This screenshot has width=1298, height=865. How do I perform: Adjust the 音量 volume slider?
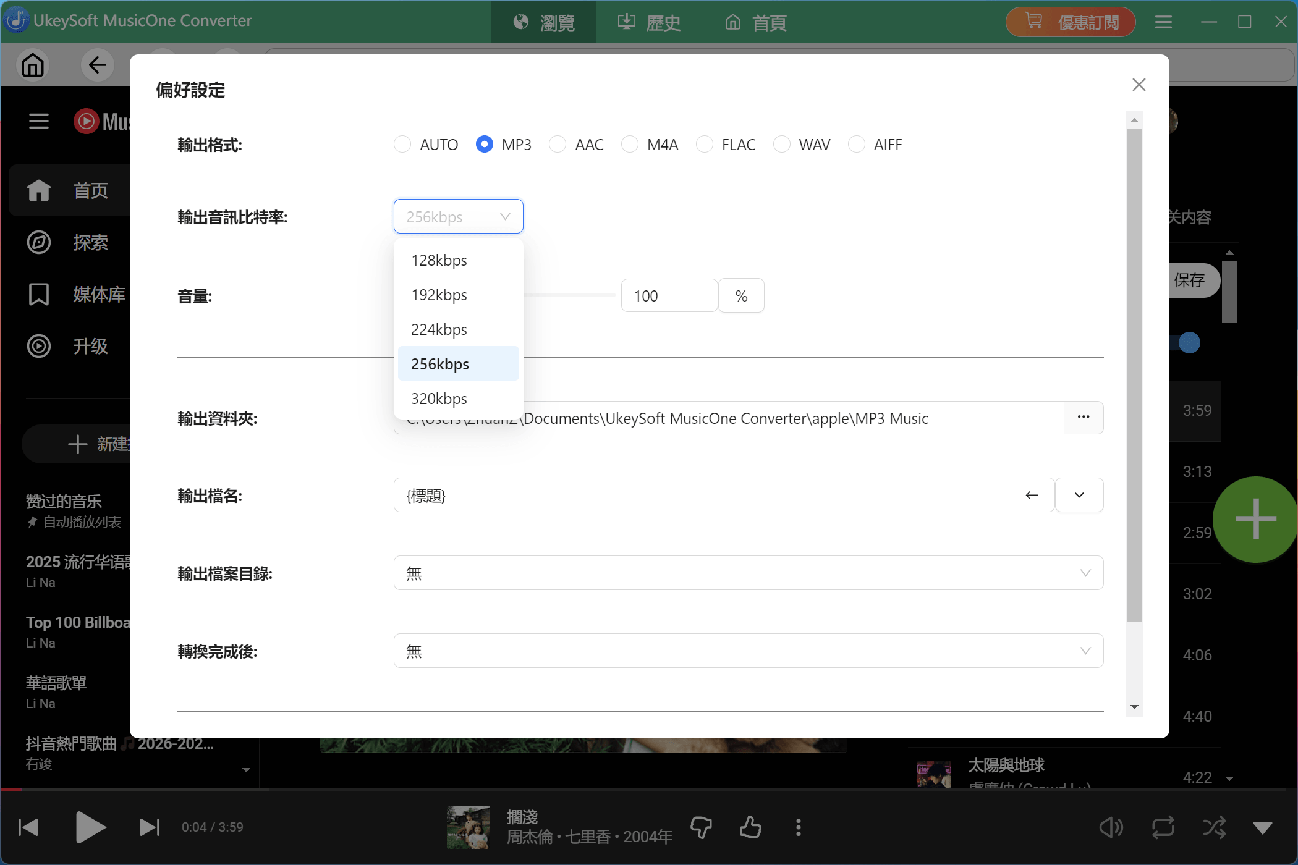coord(569,295)
